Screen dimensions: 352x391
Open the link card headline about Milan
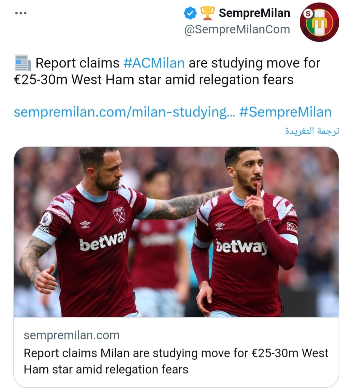pos(176,361)
